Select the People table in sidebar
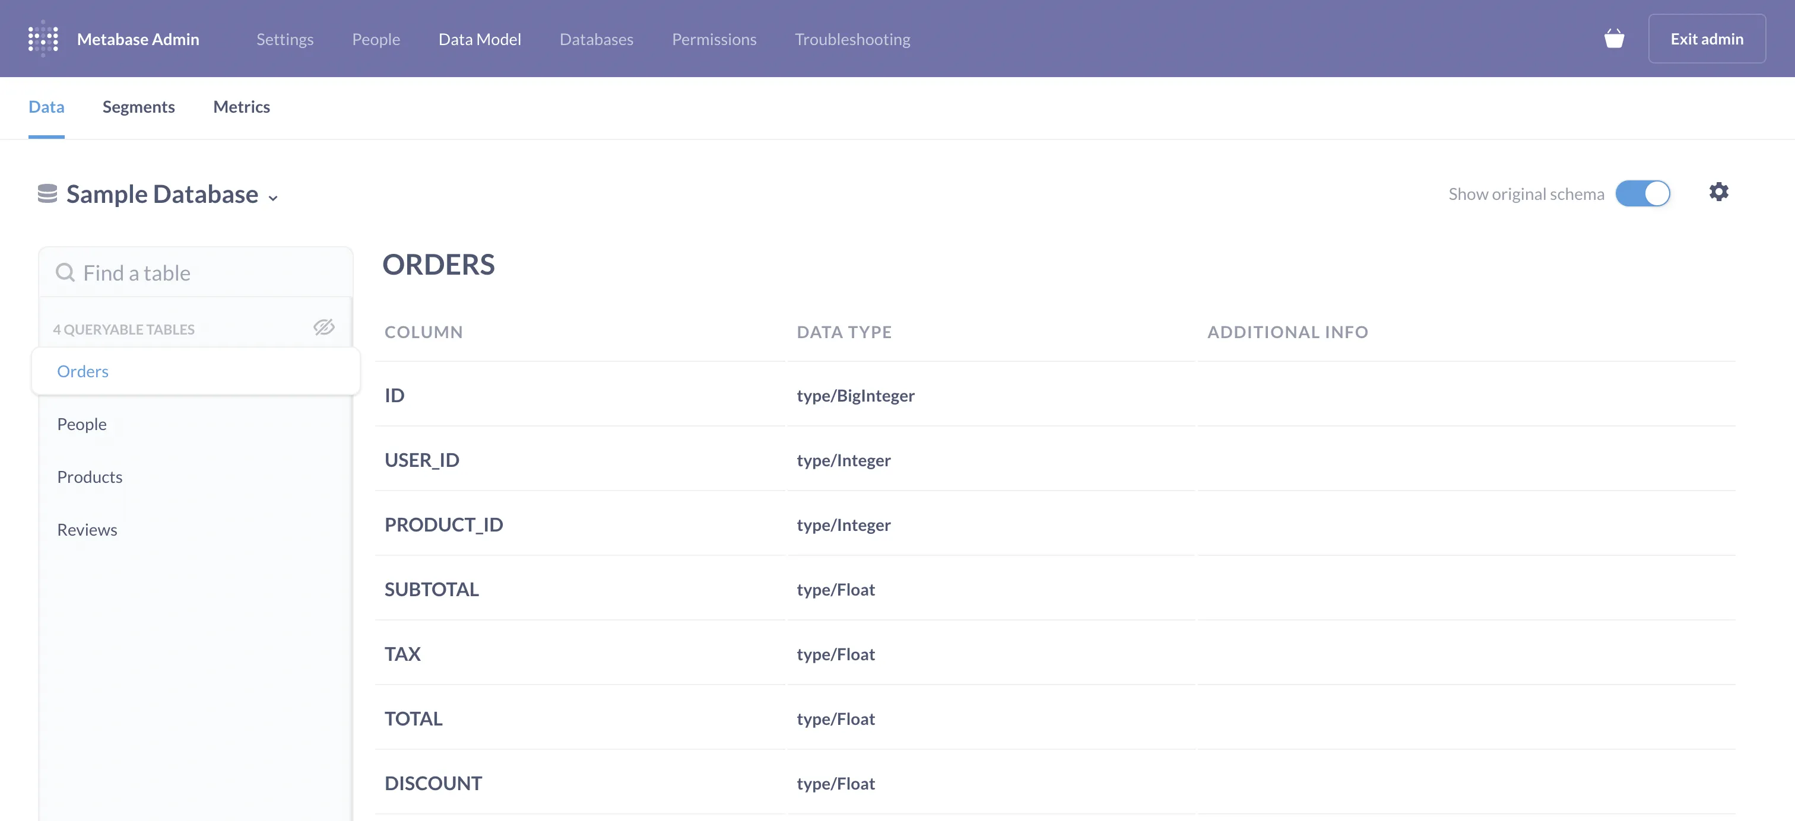 [196, 424]
